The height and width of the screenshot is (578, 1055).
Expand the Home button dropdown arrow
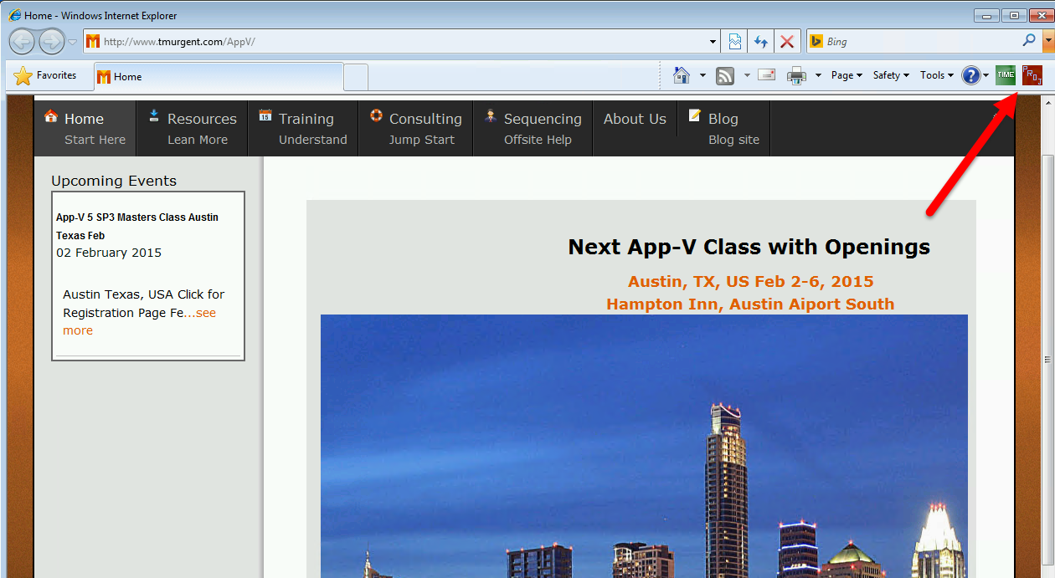pos(702,75)
